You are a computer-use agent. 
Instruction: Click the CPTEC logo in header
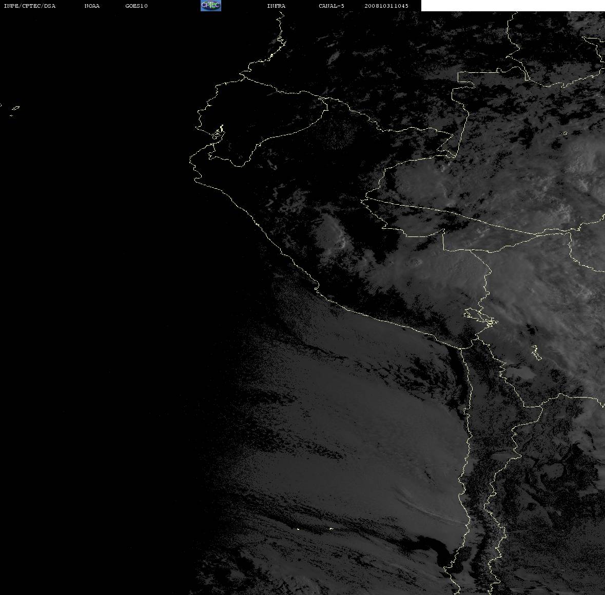tap(211, 6)
